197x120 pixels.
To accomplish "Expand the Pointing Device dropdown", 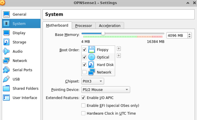I will point(105,90).
